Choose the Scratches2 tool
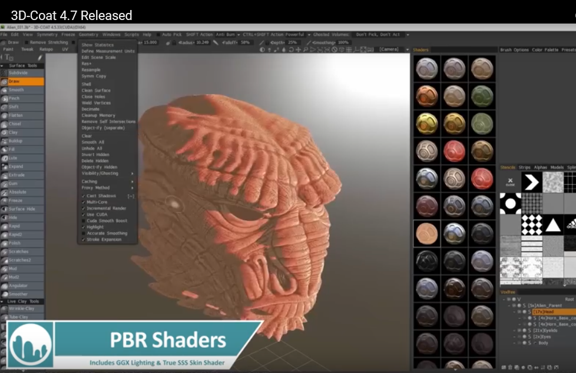The height and width of the screenshot is (373, 576). 22,260
